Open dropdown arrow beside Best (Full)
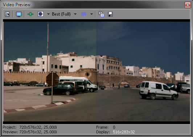 click(x=75, y=14)
